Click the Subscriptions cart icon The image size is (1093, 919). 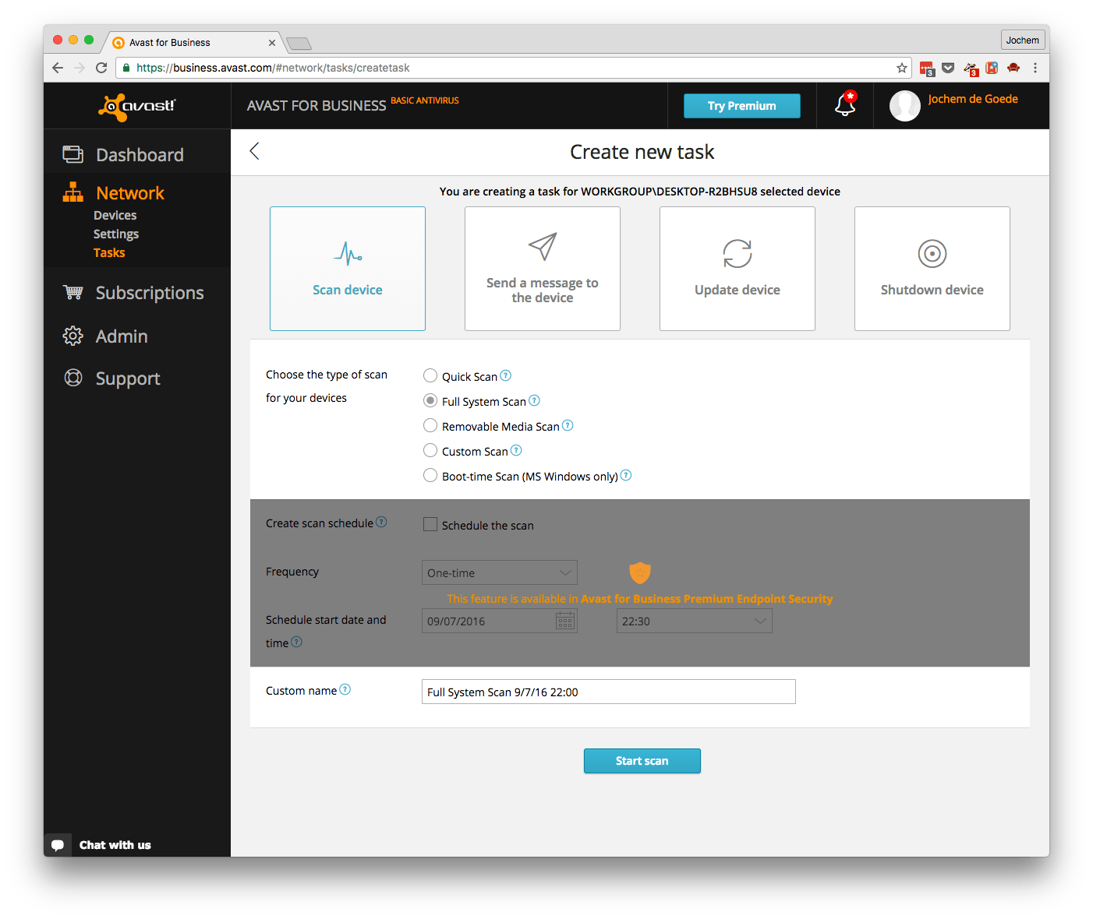click(73, 292)
